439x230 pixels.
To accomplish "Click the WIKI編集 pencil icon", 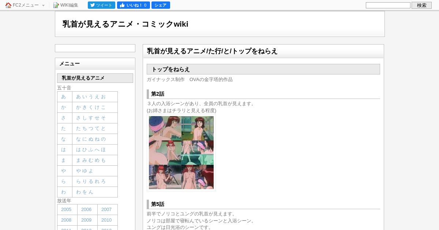I will 56,5.
